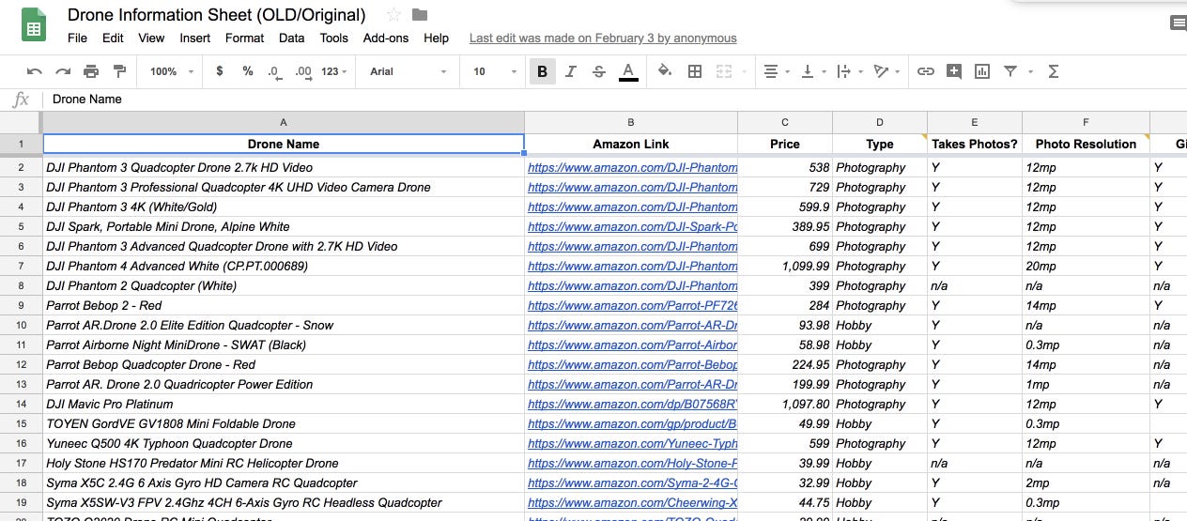Open the 'Last edit was made' history link
This screenshot has width=1187, height=521.
pos(603,38)
